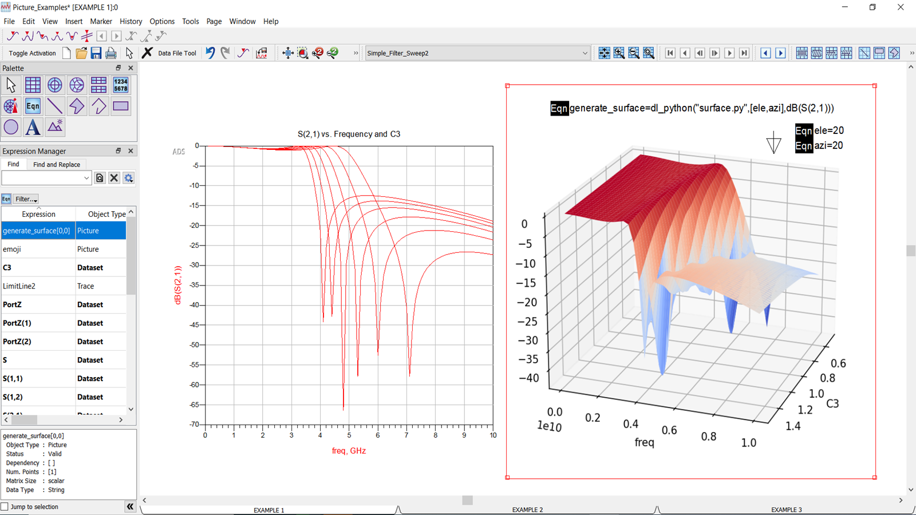Open the Marker menu
The image size is (916, 515).
[101, 21]
